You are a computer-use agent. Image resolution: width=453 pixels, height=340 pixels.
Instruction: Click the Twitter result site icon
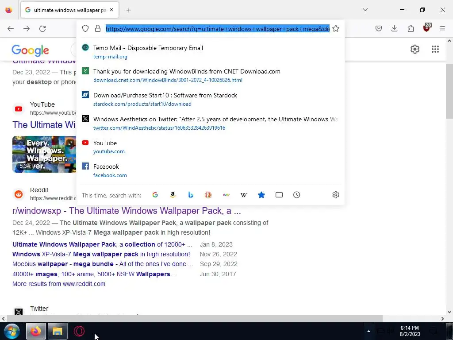[19, 312]
